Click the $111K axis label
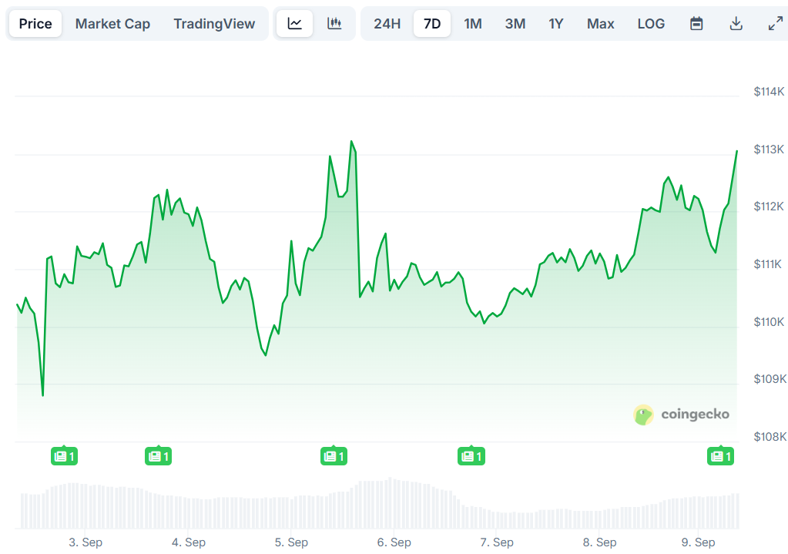This screenshot has height=554, width=788. pos(768,264)
